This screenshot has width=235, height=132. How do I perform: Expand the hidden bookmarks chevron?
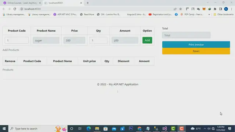[x=209, y=14]
